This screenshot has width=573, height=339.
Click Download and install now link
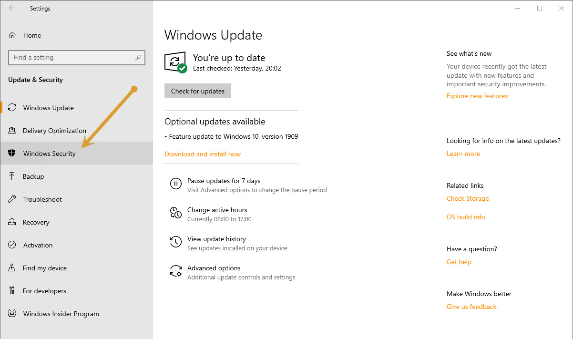pos(203,154)
